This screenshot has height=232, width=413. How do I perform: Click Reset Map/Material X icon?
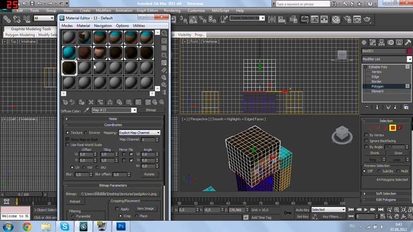[91, 102]
